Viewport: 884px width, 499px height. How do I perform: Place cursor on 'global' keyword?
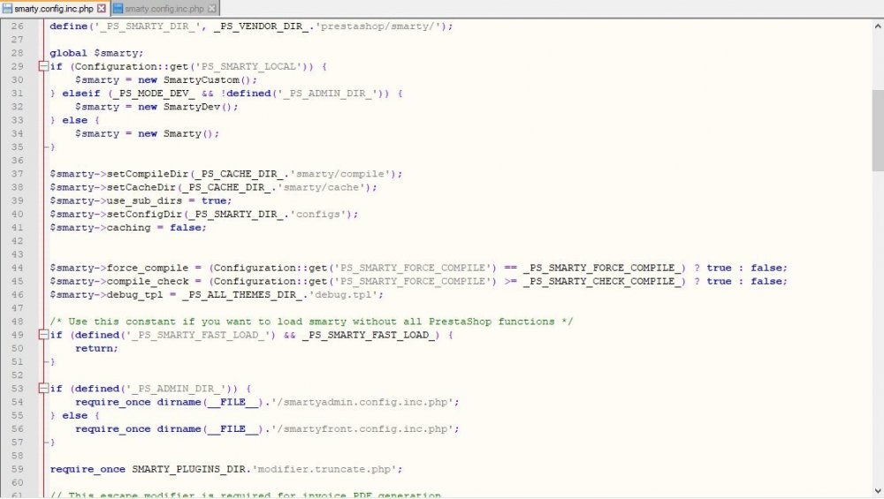click(x=68, y=53)
